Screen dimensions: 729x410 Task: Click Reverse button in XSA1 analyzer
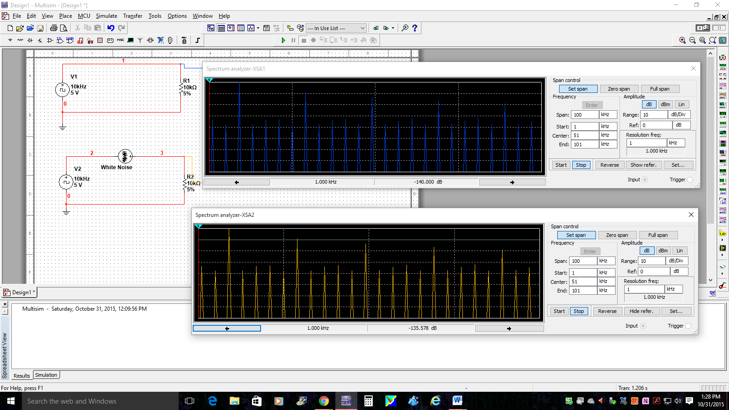click(x=609, y=165)
